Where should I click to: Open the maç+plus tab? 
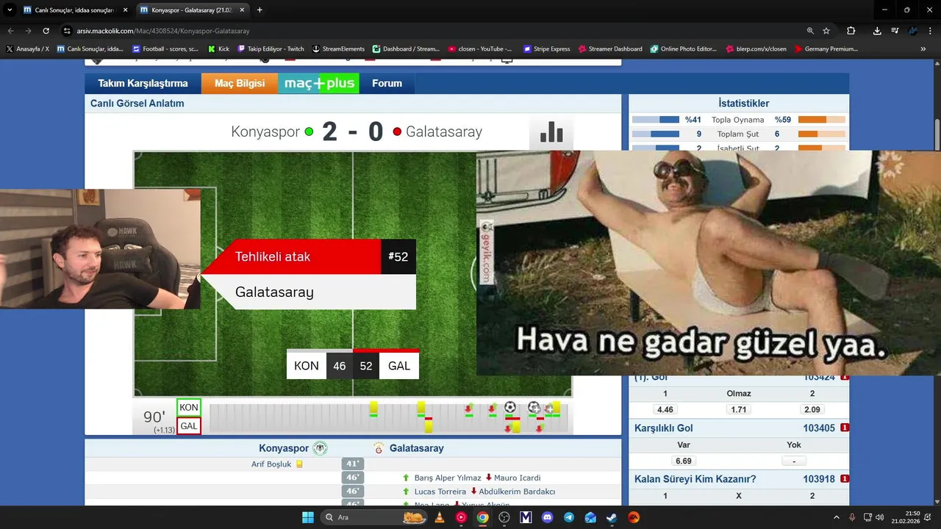click(319, 83)
